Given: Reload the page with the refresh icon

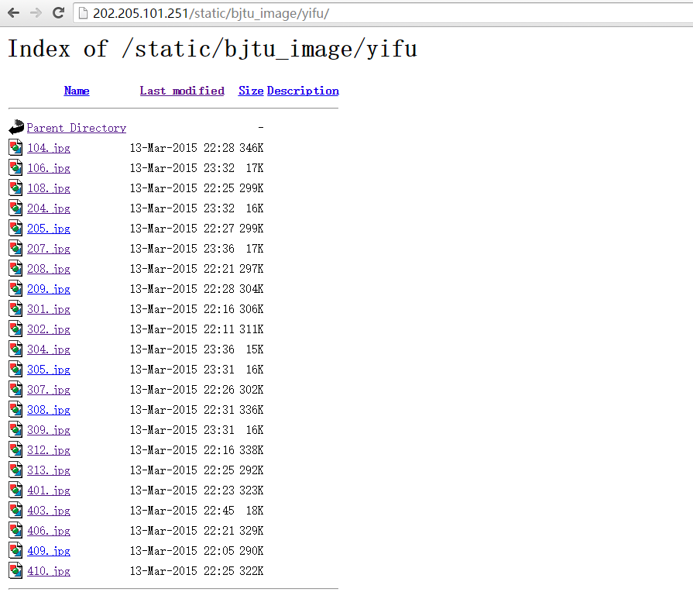Looking at the screenshot, I should coord(58,13).
